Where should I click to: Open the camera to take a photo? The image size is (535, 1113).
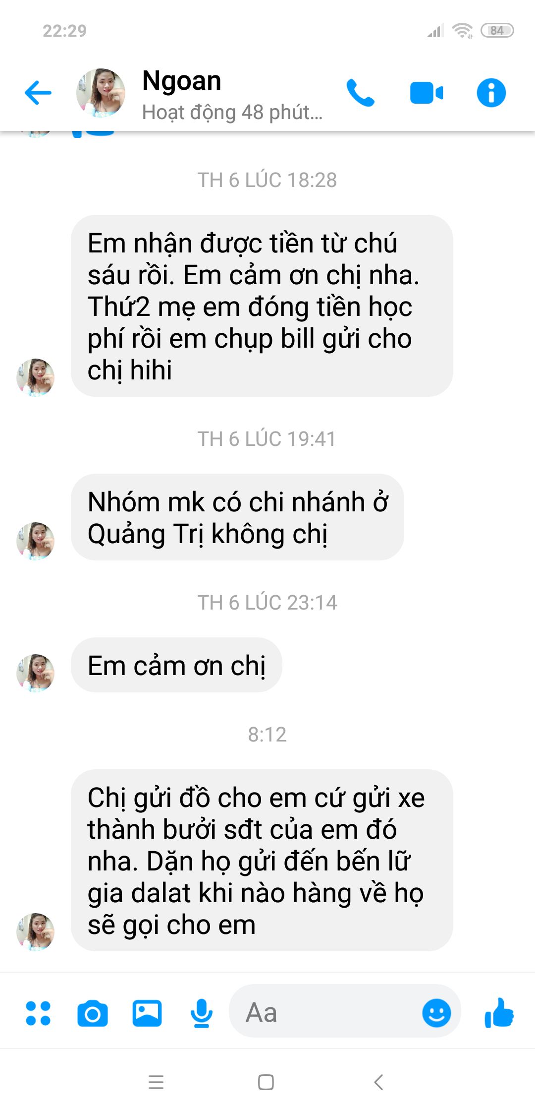pyautogui.click(x=93, y=1013)
